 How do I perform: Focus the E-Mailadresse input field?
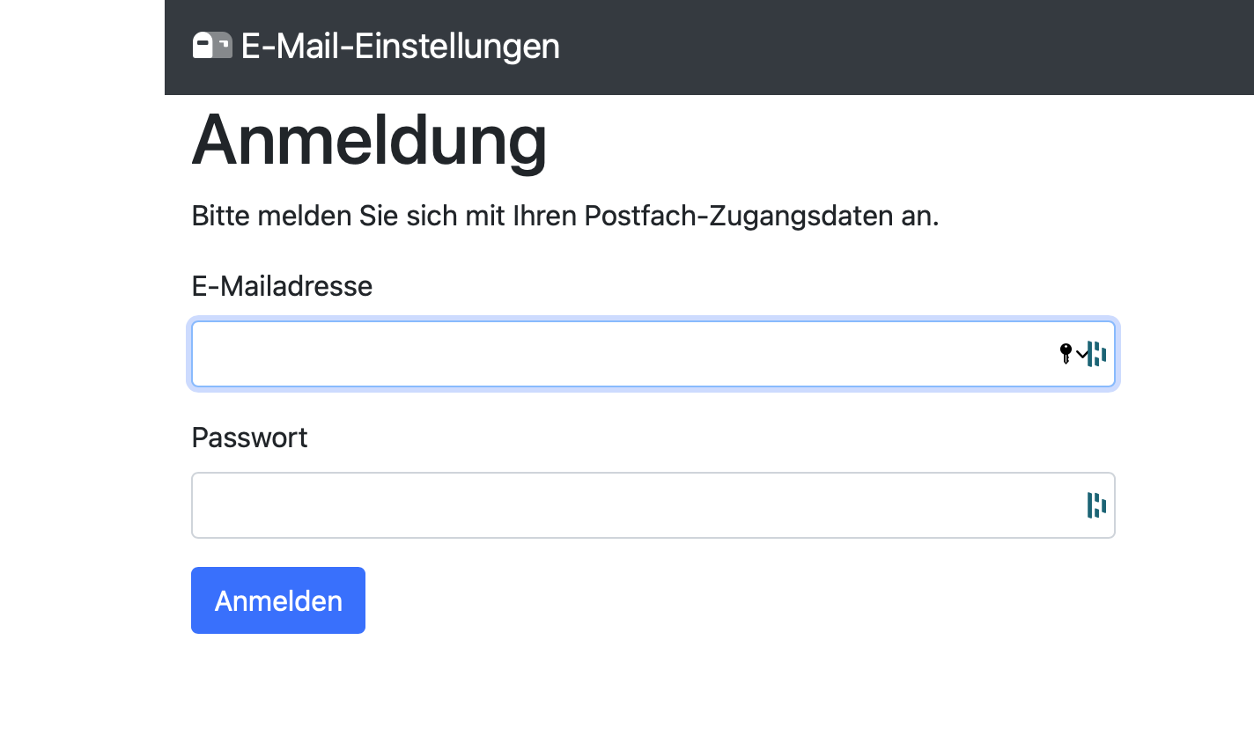616,354
